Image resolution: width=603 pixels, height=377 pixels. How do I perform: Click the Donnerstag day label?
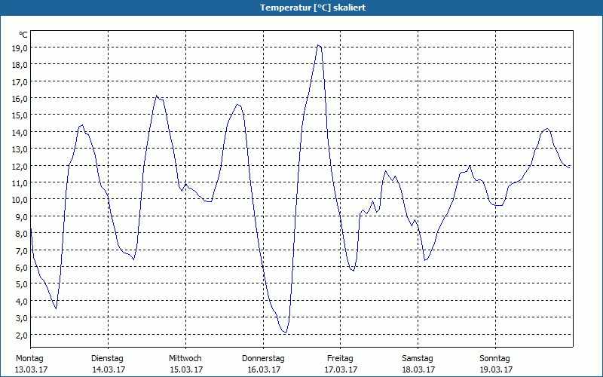click(263, 359)
